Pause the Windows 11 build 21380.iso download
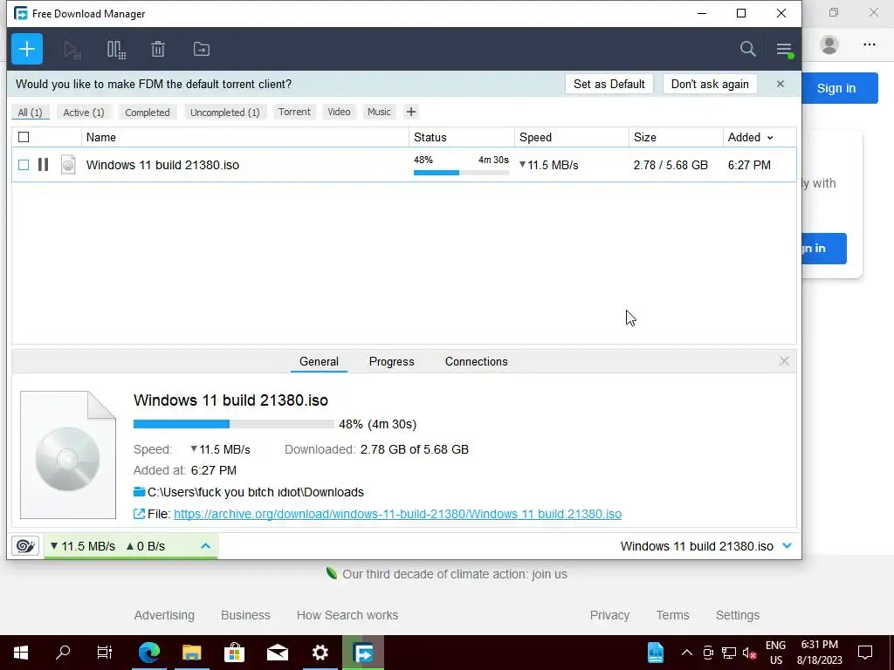The height and width of the screenshot is (670, 894). point(43,165)
